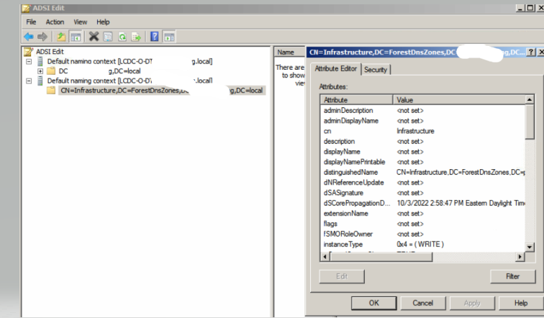Collapse the first Default naming context node
Screen dimensions: 544x318
29,61
